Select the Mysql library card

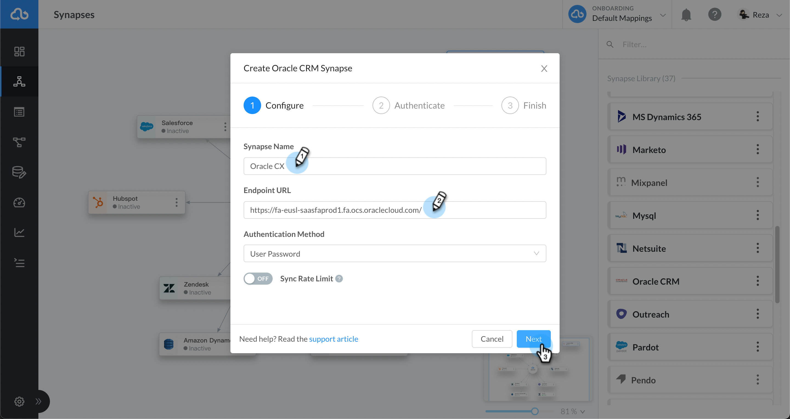(x=690, y=215)
